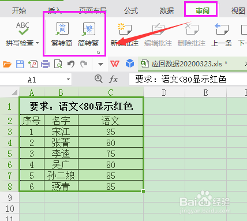The width and height of the screenshot is (247, 221).
Task: Click the cell containing 燕青
Action: [x=61, y=186]
